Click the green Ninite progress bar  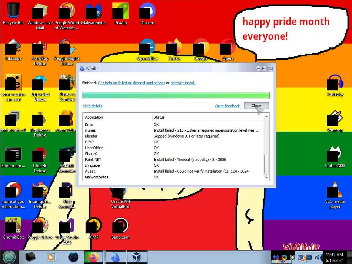(x=176, y=95)
